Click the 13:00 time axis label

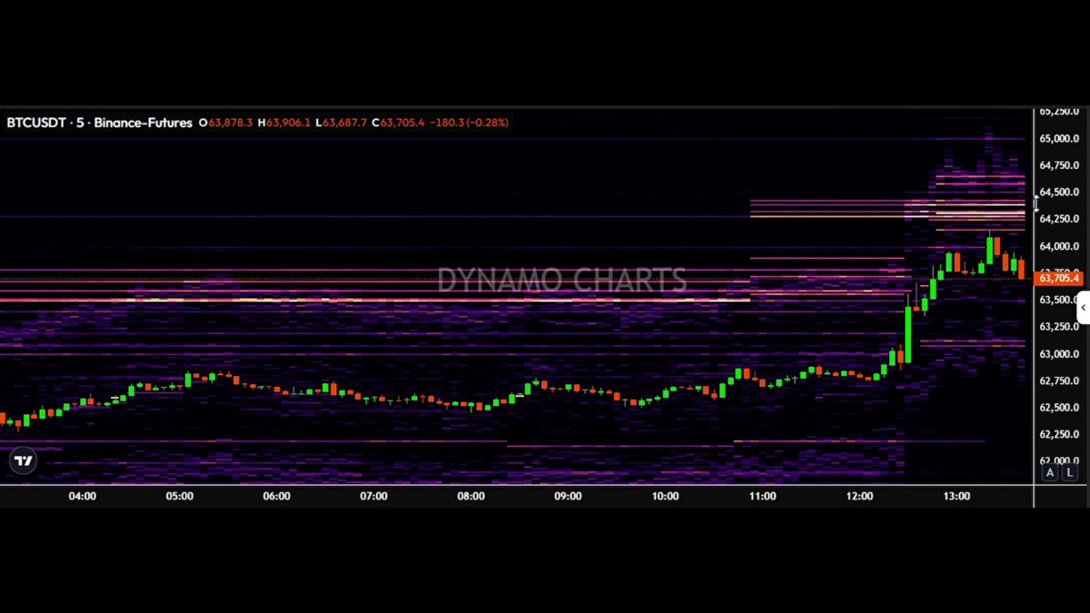click(957, 497)
